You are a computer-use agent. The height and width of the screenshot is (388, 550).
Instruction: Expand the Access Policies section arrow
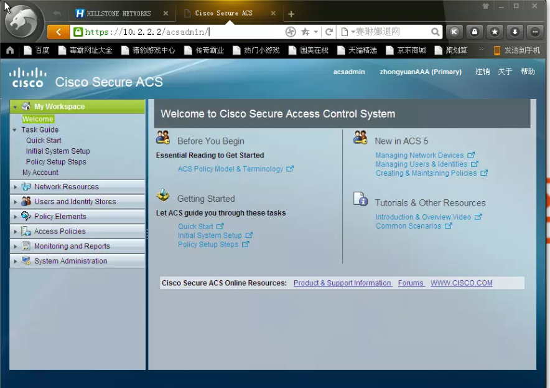click(15, 232)
